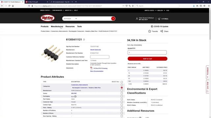Tick the Select All checkbox
This screenshot has height=118, width=211.
pyautogui.click(x=122, y=82)
